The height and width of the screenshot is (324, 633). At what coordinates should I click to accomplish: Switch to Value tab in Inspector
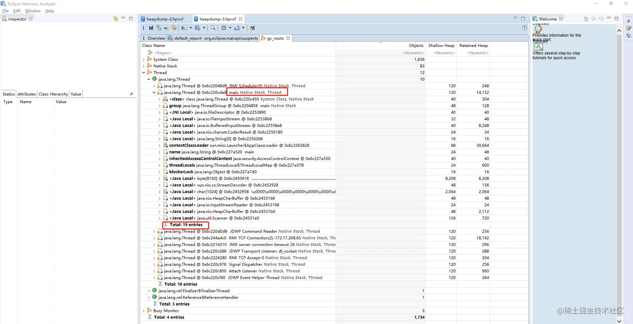[x=76, y=94]
